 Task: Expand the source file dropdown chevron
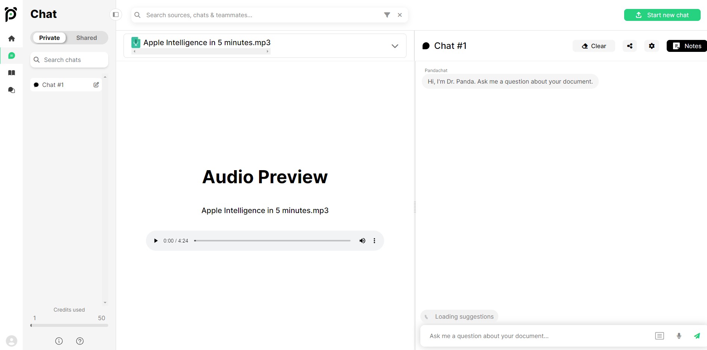pyautogui.click(x=395, y=46)
